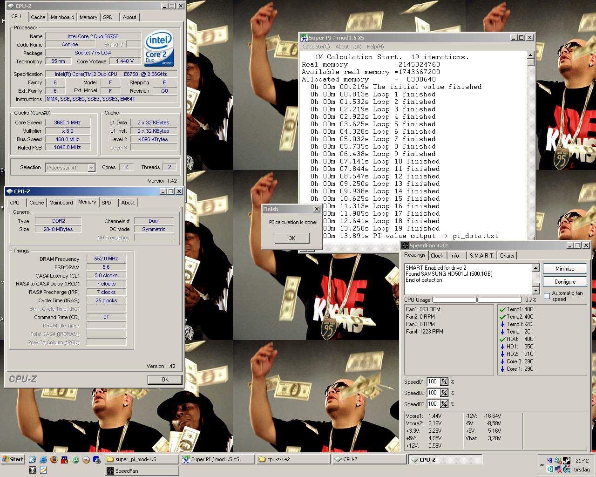
Task: Enable Automatic fan speed checkbox
Action: click(x=547, y=296)
